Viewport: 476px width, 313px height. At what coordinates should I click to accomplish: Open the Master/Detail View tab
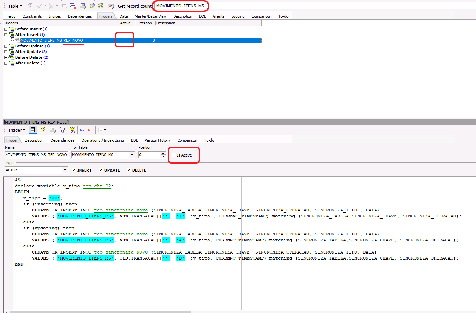tap(150, 16)
